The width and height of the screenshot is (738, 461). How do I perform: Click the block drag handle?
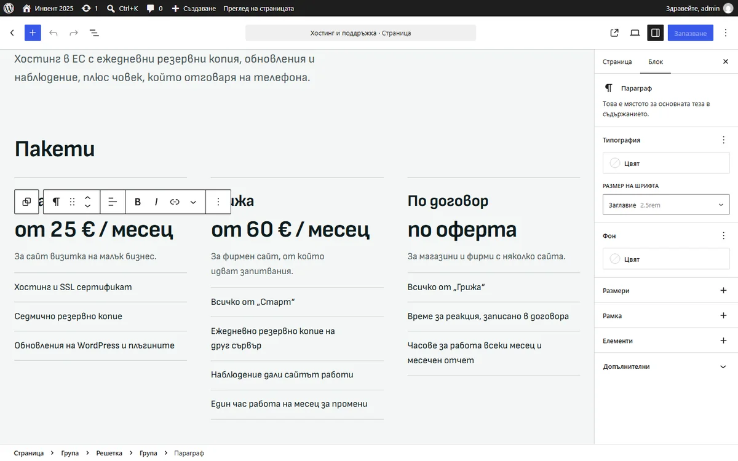pos(72,202)
